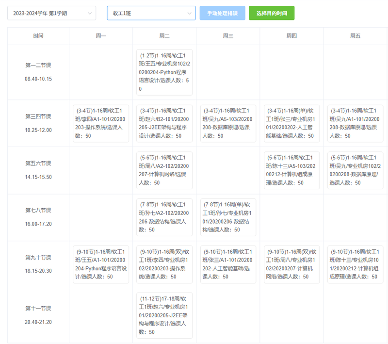
Task: Select Tuesday 5-6节 计算机网络 card
Action: click(164, 170)
